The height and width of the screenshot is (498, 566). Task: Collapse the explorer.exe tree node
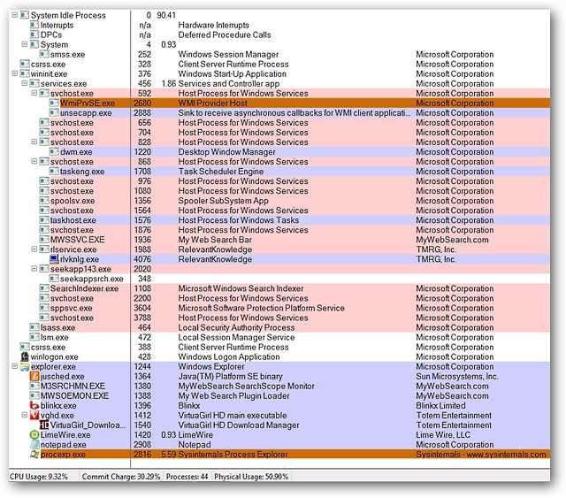click(15, 366)
